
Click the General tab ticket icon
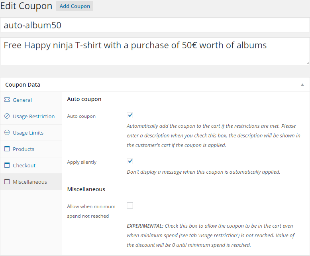coord(7,100)
